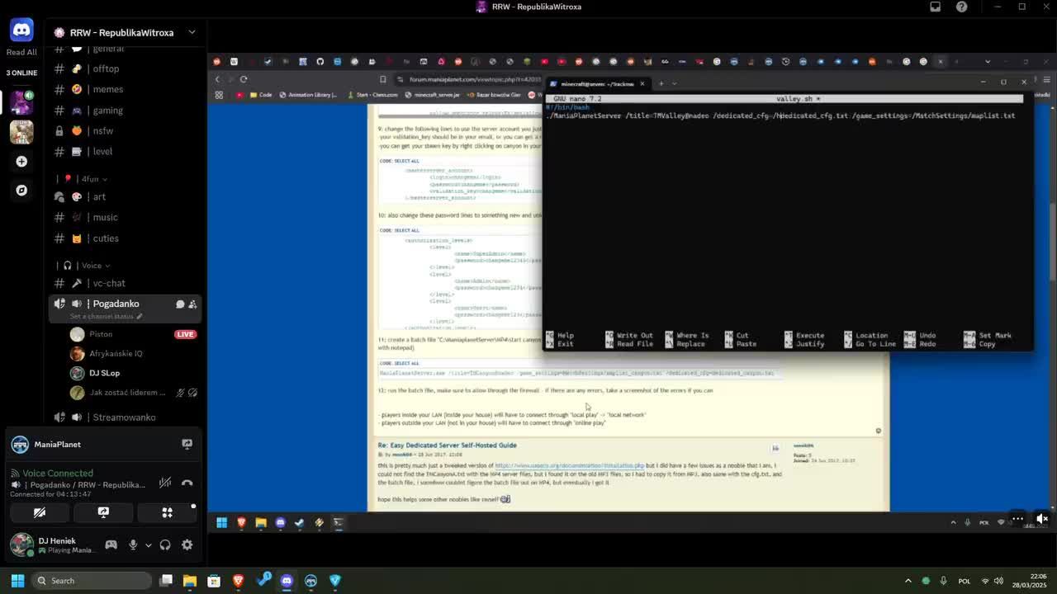
Task: Open stream overlay three-dots options
Action: [1017, 519]
